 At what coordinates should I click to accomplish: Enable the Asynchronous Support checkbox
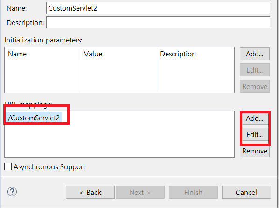(x=8, y=166)
